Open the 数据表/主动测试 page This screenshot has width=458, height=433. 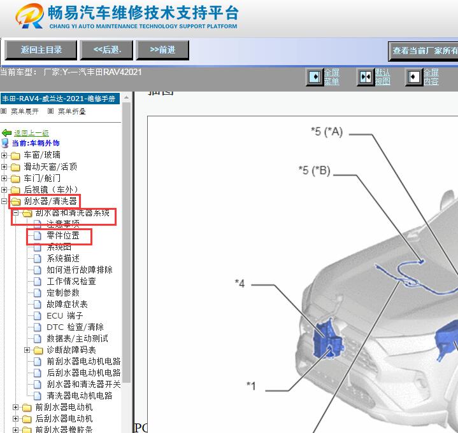coord(78,339)
